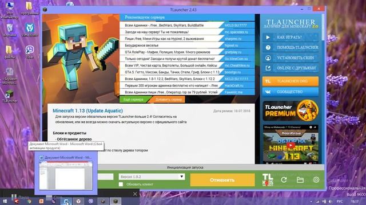Image resolution: width=366 pixels, height=205 pixels.
Task: Click the «Как играть?» play icon
Action: (268, 37)
